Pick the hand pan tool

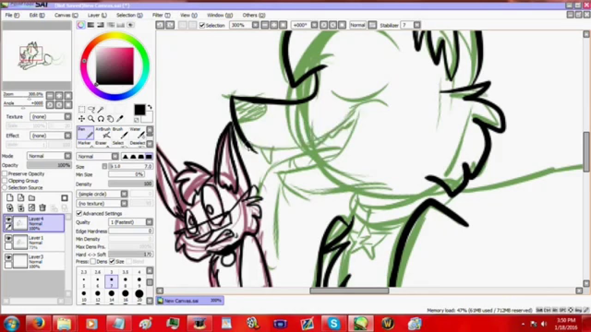pos(110,119)
